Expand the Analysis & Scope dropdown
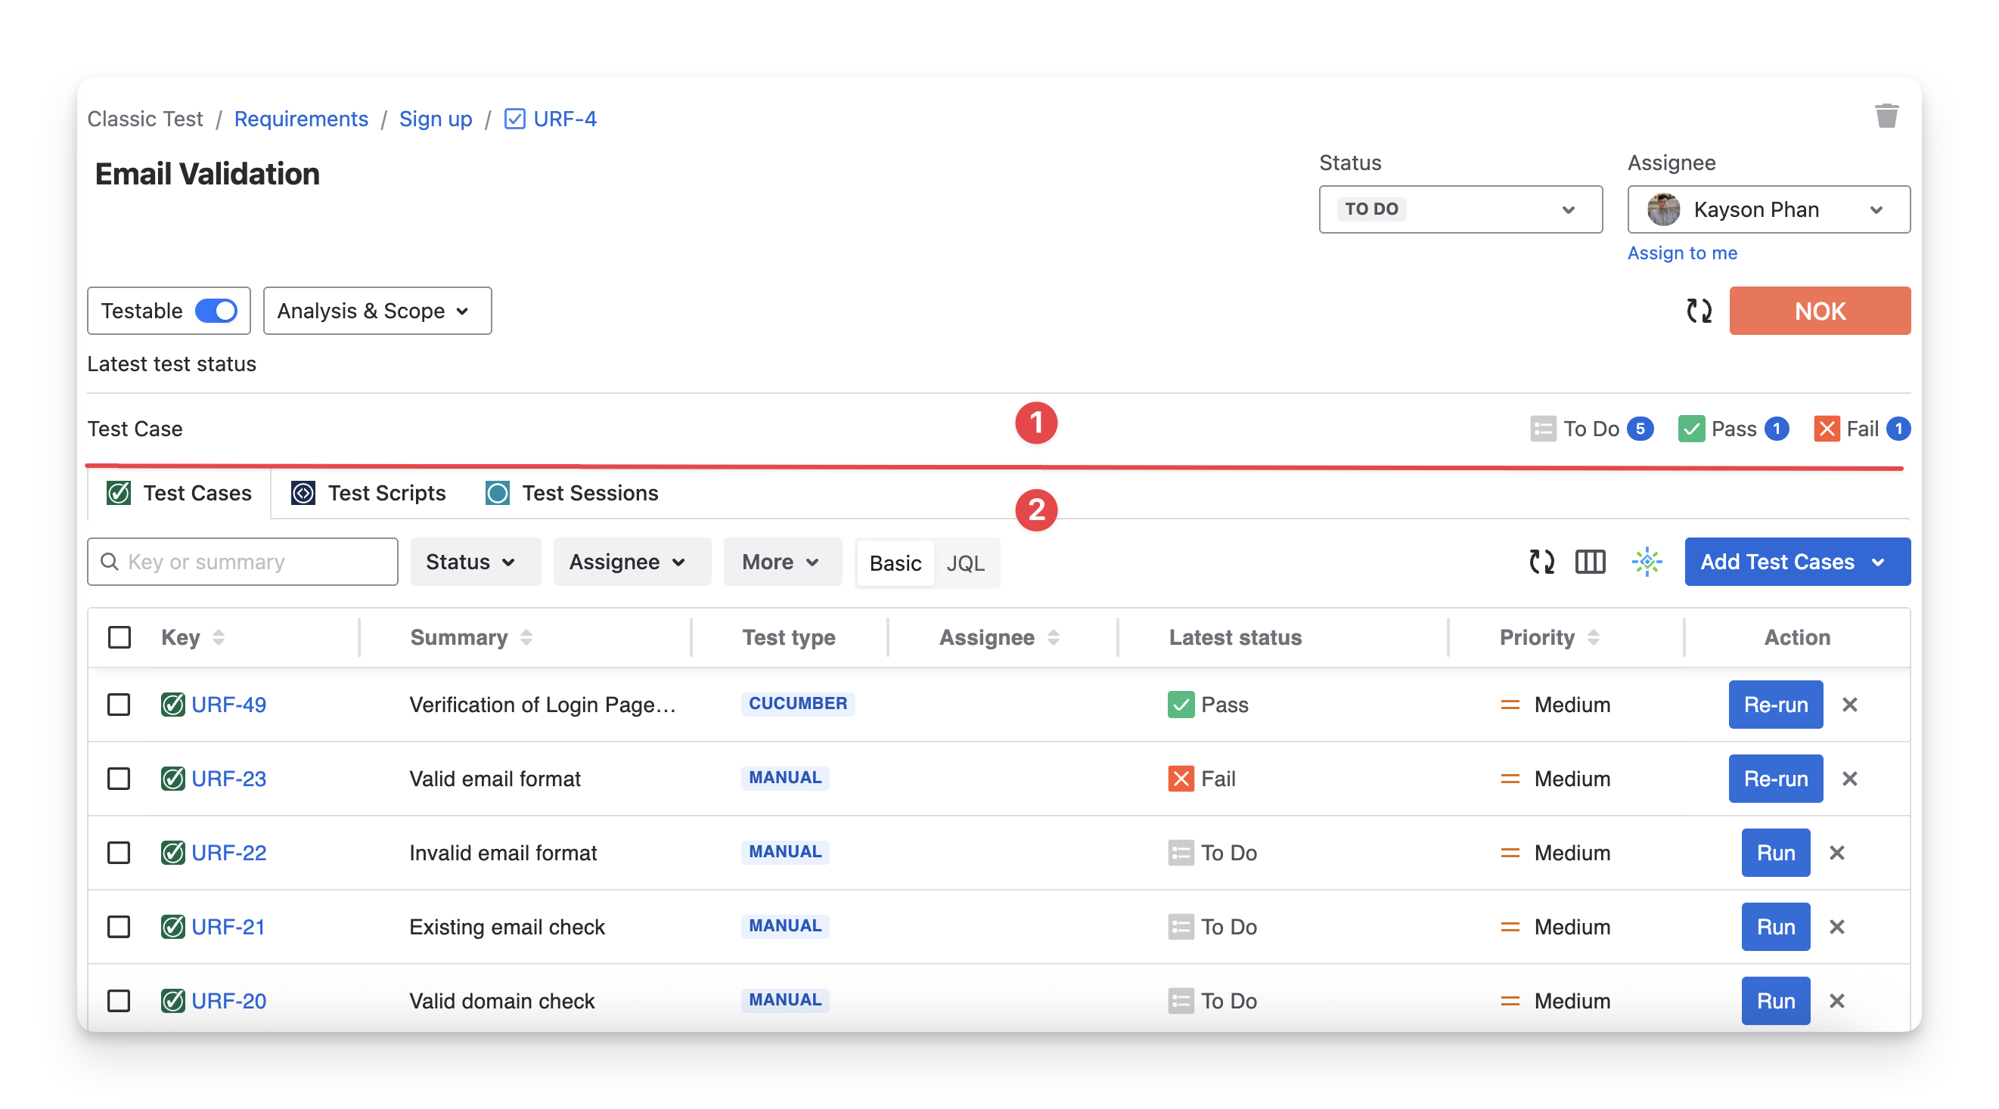Image resolution: width=1999 pixels, height=1109 pixels. pos(377,311)
